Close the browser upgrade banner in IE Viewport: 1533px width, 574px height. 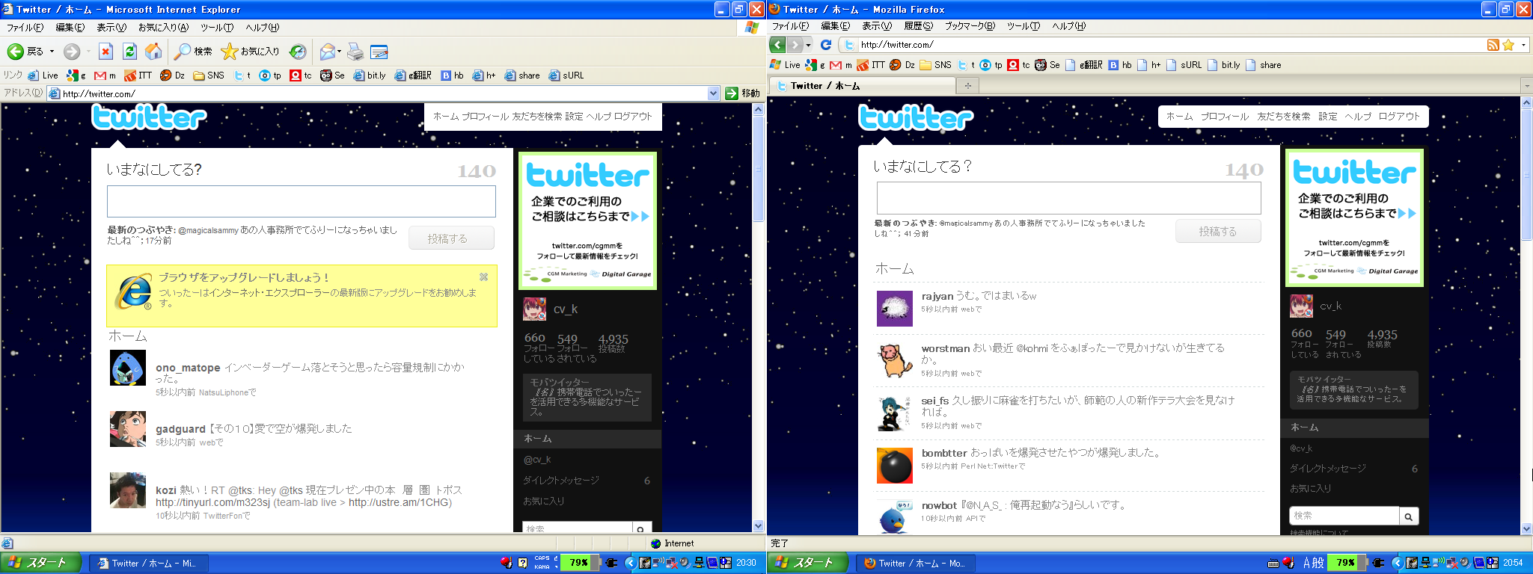pos(484,277)
